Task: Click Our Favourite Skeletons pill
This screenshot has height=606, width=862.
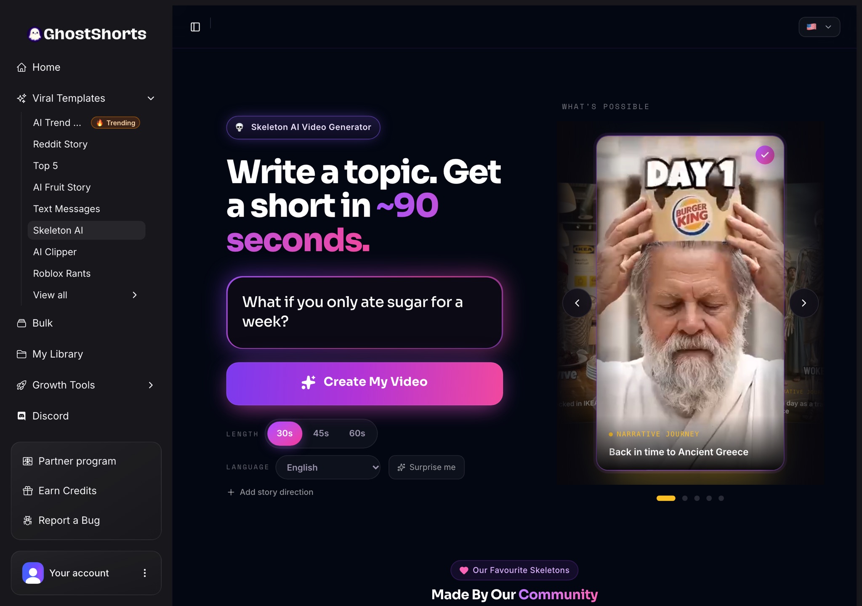Action: pyautogui.click(x=514, y=571)
